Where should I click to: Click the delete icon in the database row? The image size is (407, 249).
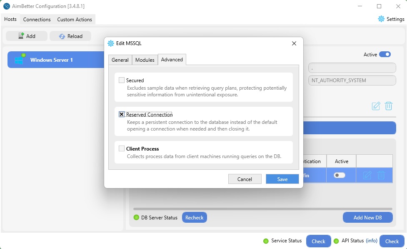tap(381, 175)
